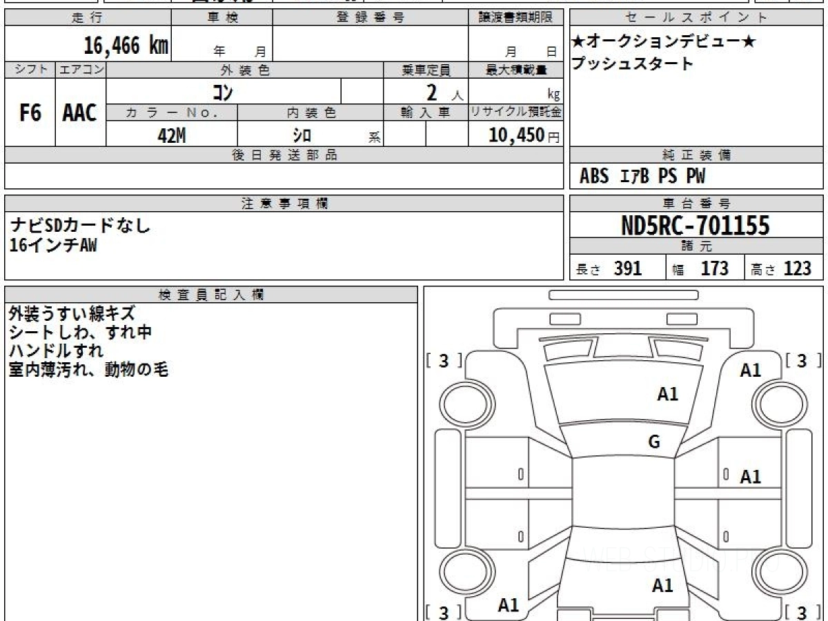This screenshot has width=828, height=621.
Task: Select the seating capacity value 2 人
Action: pos(444,92)
